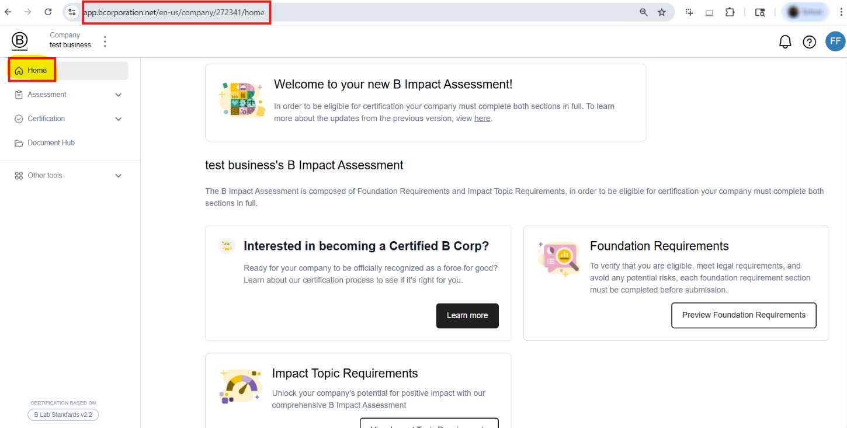Click the browser back arrow
Image resolution: width=847 pixels, height=428 pixels.
[8, 12]
